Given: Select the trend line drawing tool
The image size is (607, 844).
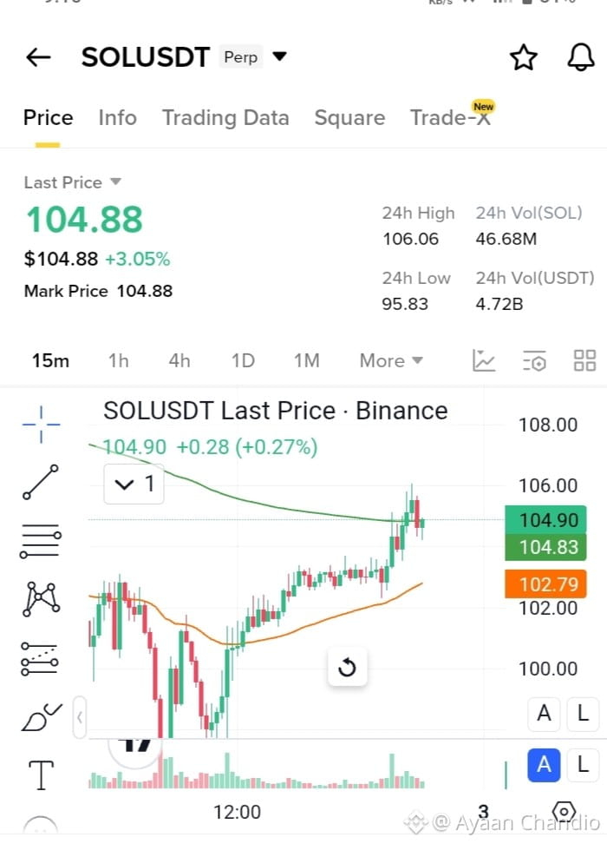Looking at the screenshot, I should [41, 482].
